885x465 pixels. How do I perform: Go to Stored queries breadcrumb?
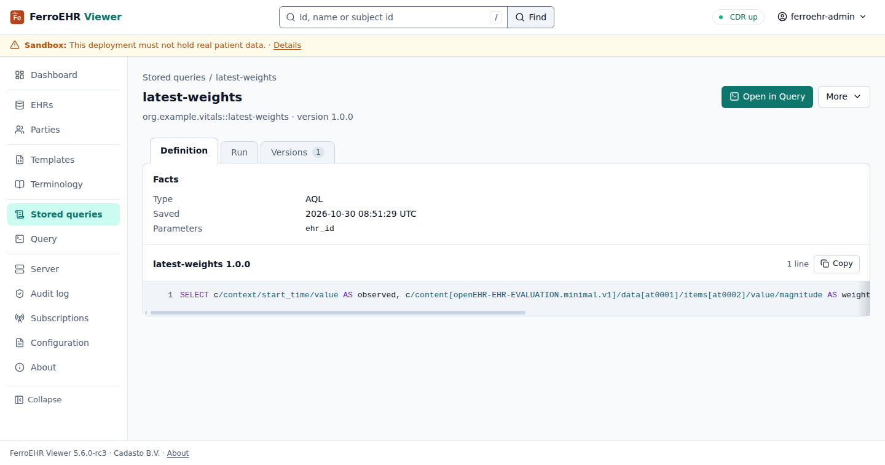[174, 77]
